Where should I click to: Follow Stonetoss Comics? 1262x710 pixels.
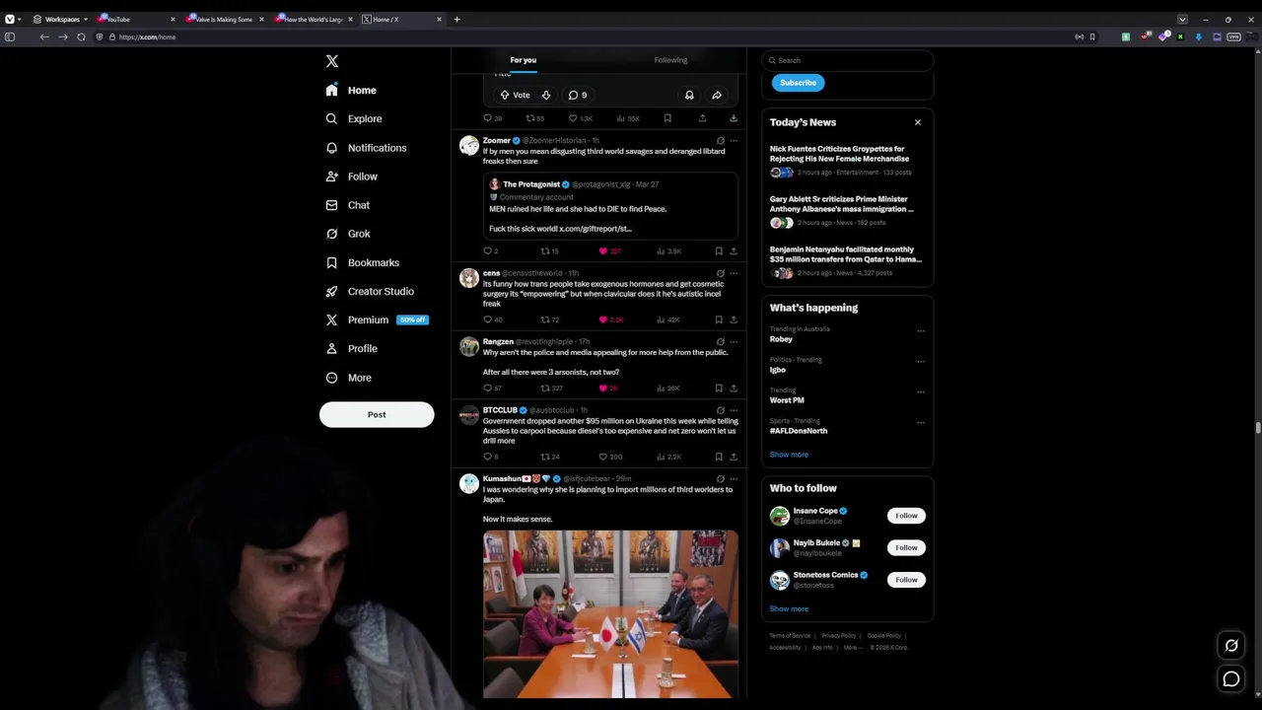(906, 580)
